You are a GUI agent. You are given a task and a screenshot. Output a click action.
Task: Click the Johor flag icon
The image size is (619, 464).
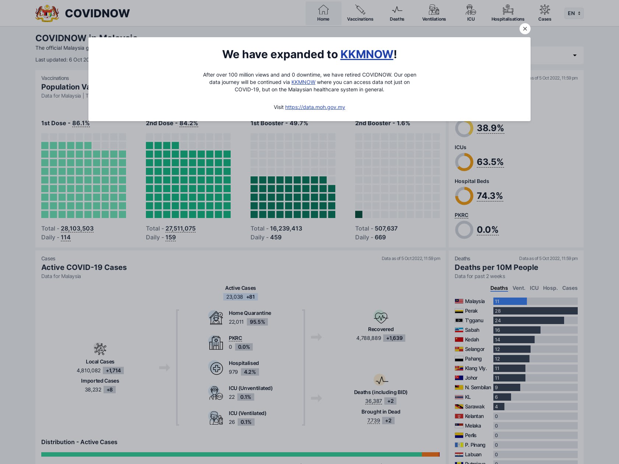459,378
